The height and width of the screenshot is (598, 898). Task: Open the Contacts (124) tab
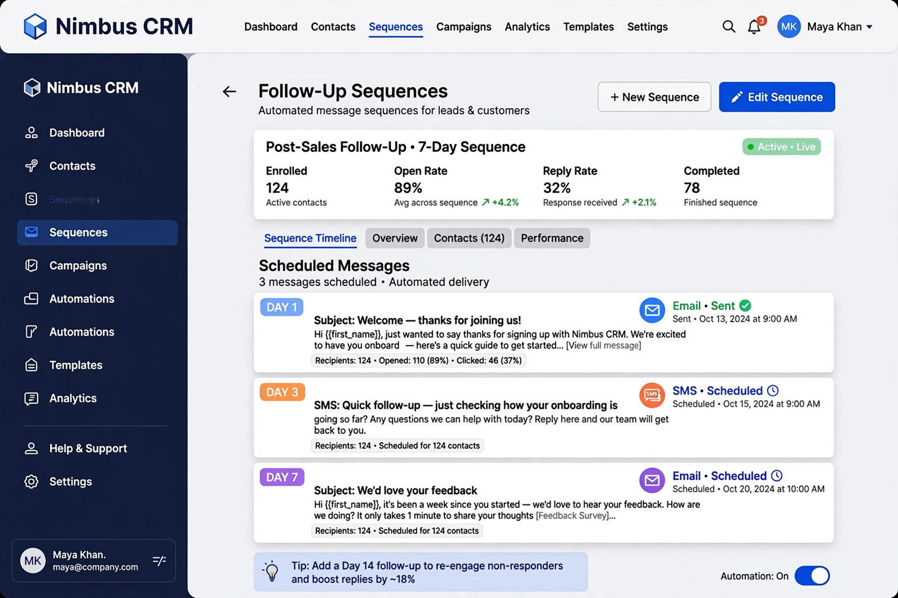tap(469, 238)
